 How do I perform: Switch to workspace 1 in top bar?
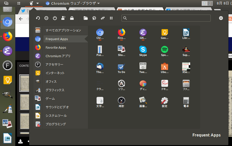204,4
